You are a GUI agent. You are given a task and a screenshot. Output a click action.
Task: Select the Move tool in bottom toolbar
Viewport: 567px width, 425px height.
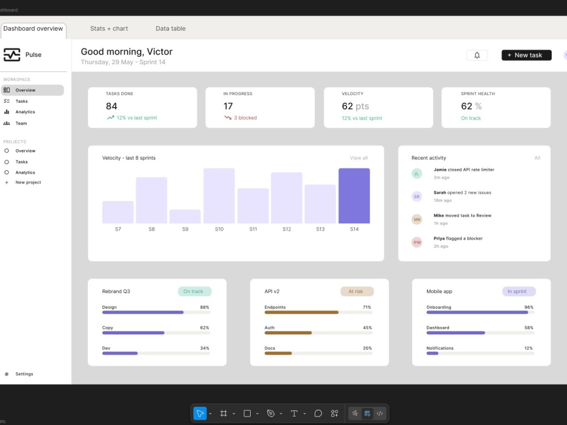coord(200,414)
